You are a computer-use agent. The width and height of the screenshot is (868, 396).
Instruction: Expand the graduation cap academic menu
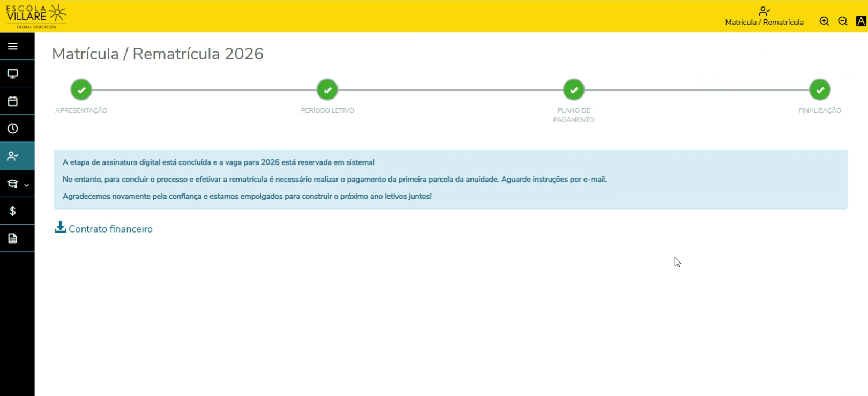13,184
